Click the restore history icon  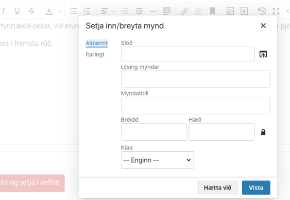tap(262, 11)
